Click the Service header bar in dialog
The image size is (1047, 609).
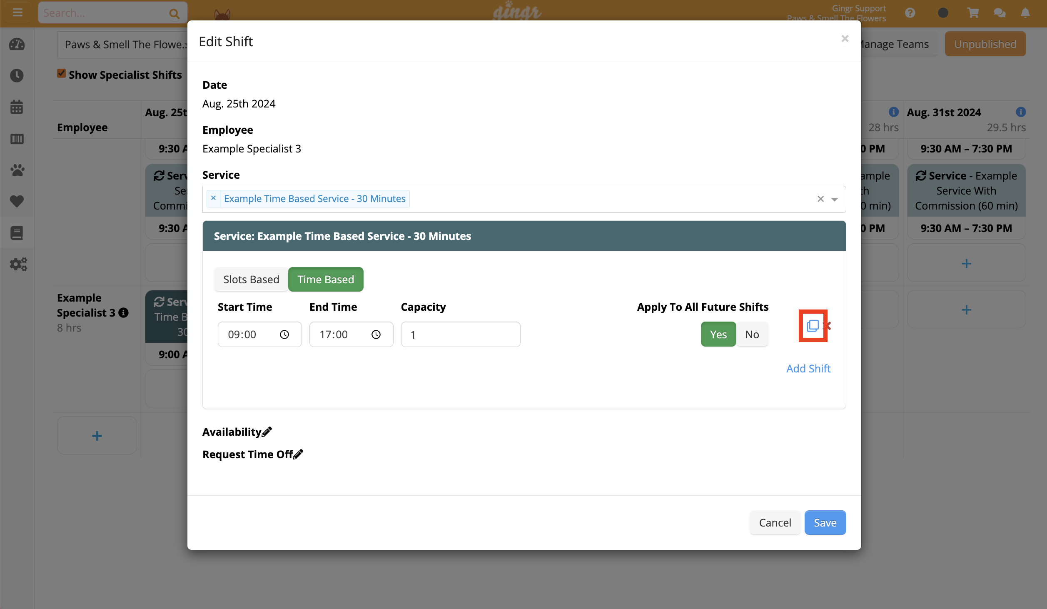524,236
